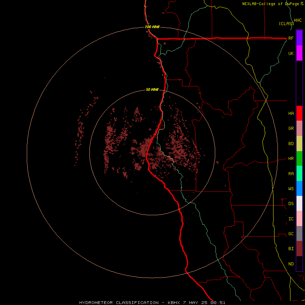Viewport: 305px width, 305px height.
Task: Click the ND legend label
Action: coord(291,264)
